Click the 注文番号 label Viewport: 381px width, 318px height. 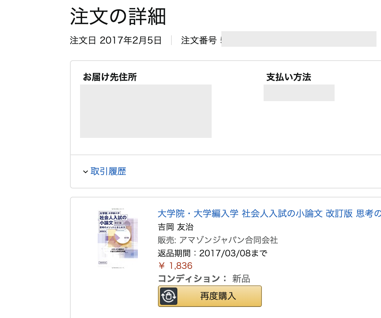[198, 41]
